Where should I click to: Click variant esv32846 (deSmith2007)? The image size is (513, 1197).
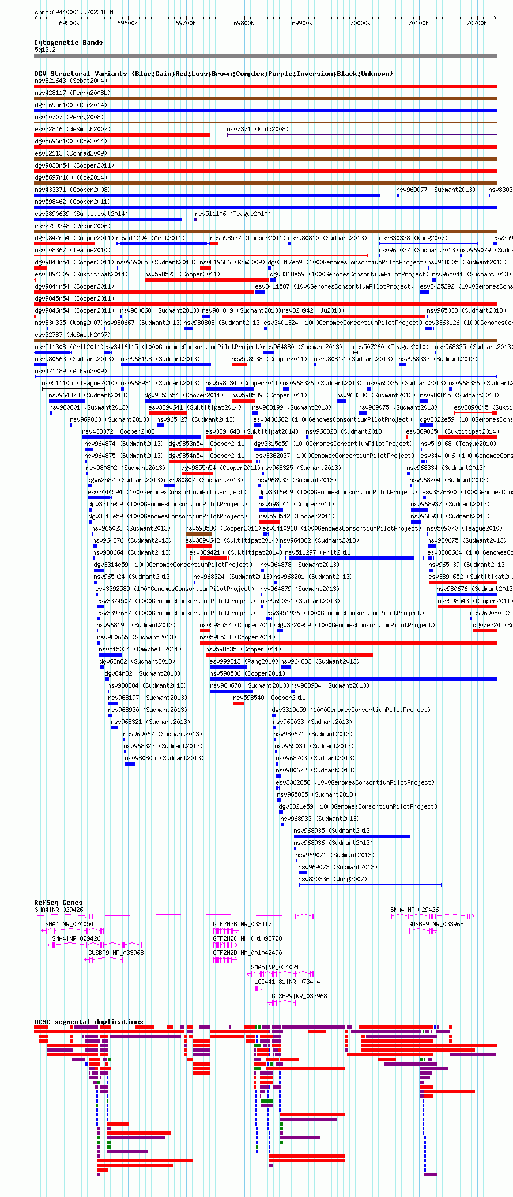pos(72,130)
